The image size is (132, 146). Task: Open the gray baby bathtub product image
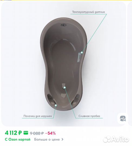click(64, 64)
